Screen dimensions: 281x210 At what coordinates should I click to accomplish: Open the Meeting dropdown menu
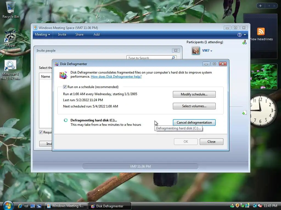pyautogui.click(x=43, y=34)
